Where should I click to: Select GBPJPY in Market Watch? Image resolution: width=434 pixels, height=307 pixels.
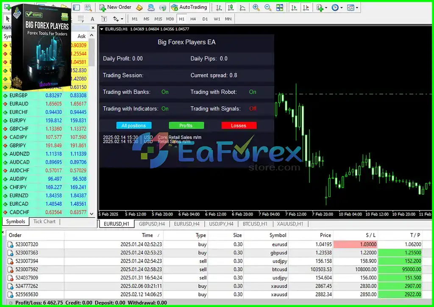(18, 146)
